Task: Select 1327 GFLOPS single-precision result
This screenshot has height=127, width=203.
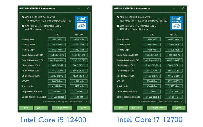Action: (x=174, y=55)
